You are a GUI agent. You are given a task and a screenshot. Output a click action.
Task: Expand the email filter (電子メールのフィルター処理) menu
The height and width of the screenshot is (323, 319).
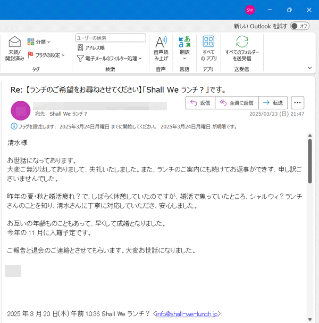click(x=110, y=59)
